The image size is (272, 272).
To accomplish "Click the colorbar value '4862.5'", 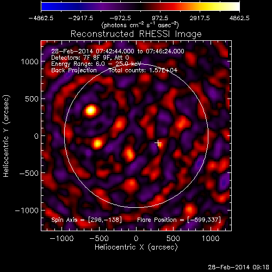I will click(x=239, y=18).
